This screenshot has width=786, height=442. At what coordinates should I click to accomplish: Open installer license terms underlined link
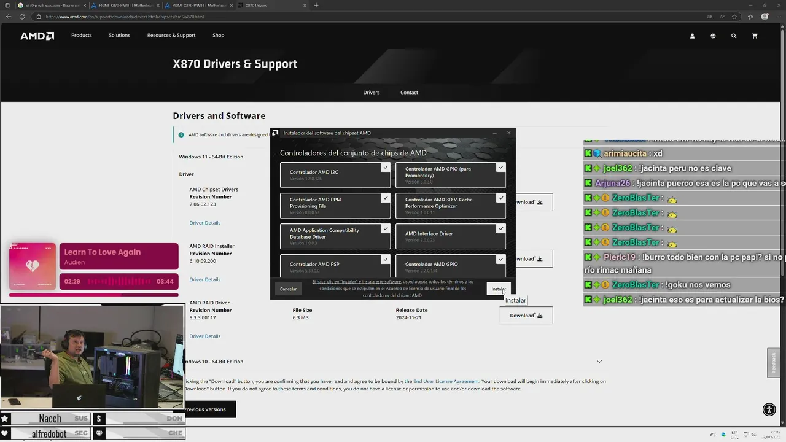tap(356, 282)
